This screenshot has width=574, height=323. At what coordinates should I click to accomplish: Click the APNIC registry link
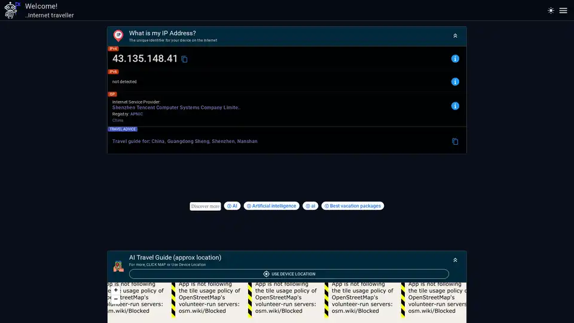coord(136,114)
